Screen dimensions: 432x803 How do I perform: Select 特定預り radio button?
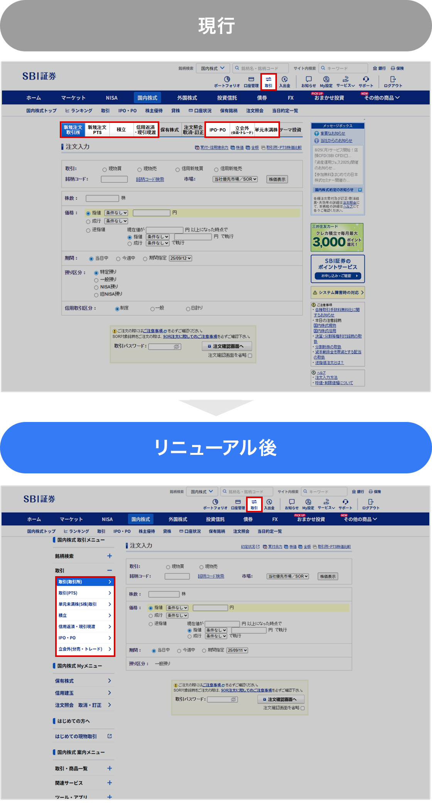click(96, 273)
